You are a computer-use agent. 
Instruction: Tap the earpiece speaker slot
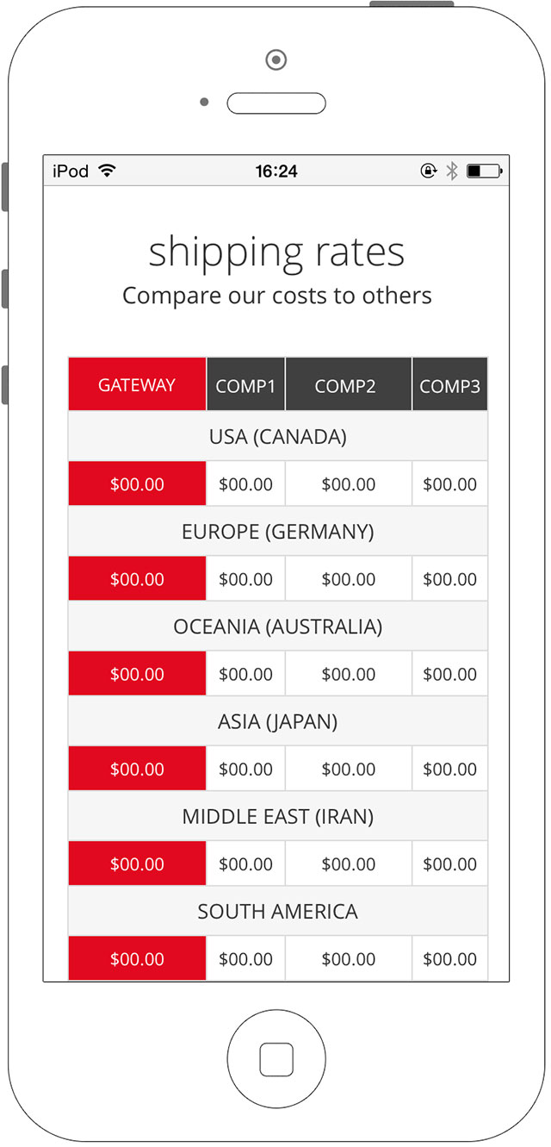(x=276, y=103)
